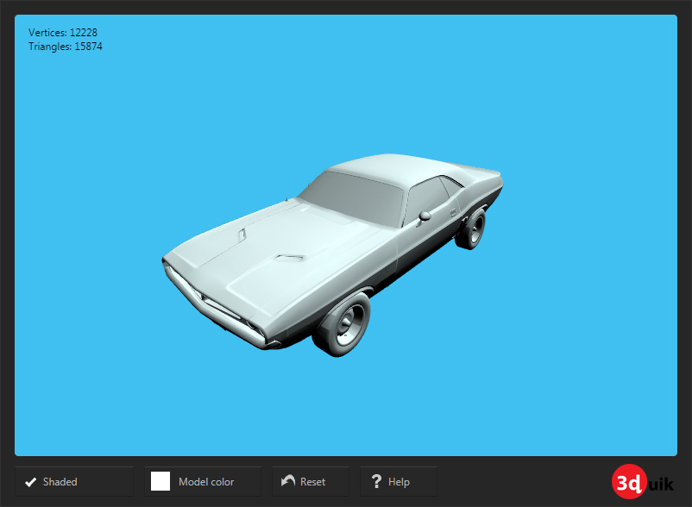Click the car's side mirror
Image resolution: width=692 pixels, height=507 pixels.
[x=423, y=214]
